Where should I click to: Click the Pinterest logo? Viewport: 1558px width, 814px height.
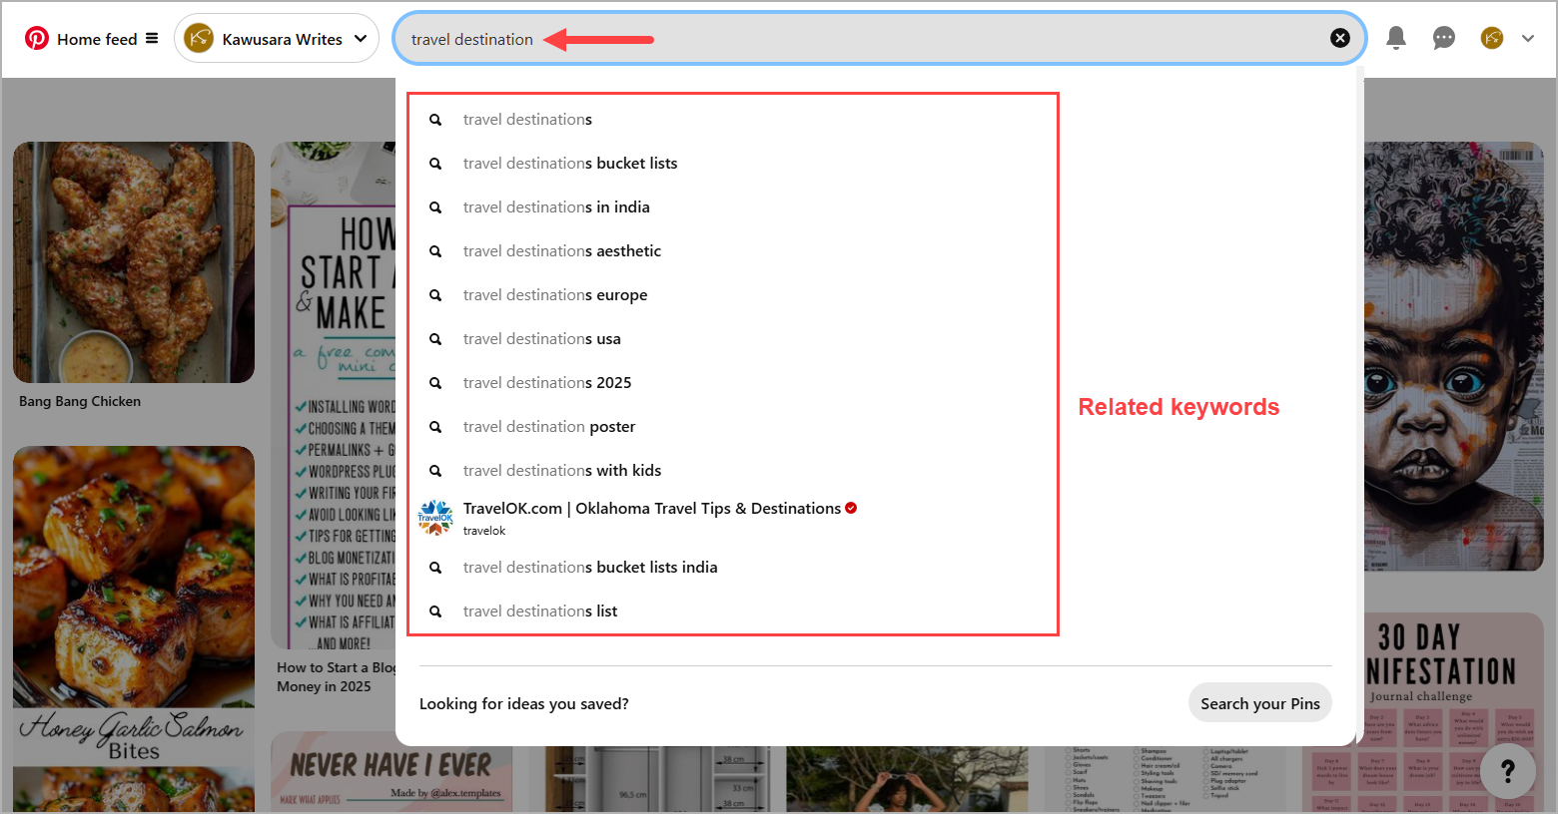pos(37,38)
